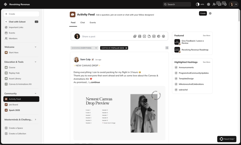Open chat messages icon with 22 badge
This screenshot has height=145, width=241.
[x=219, y=4]
